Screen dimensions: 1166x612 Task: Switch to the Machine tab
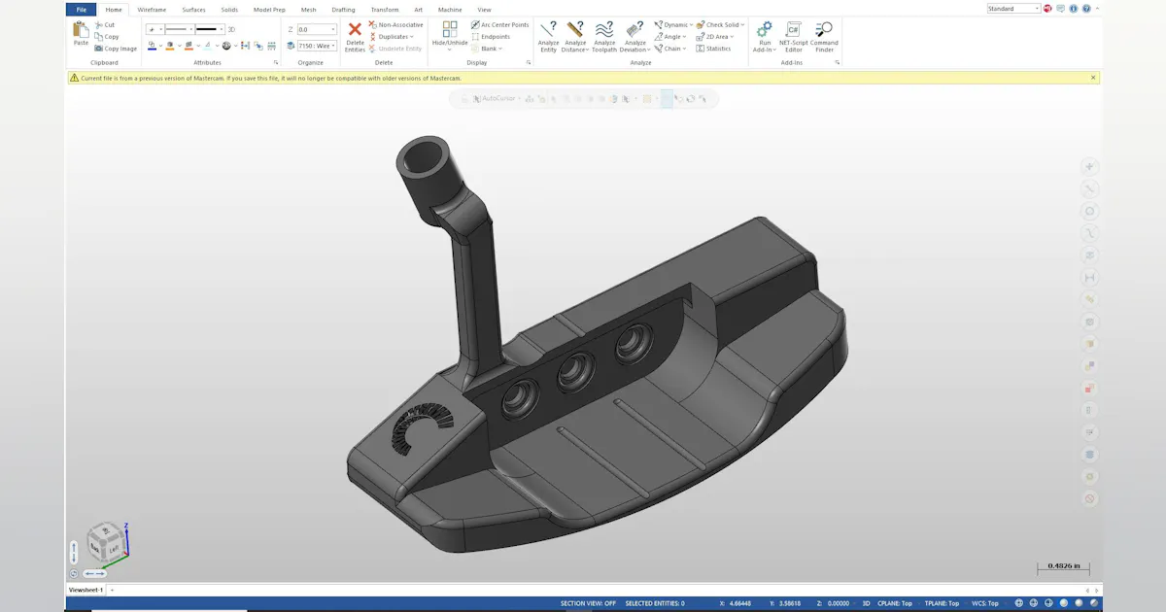click(x=449, y=9)
